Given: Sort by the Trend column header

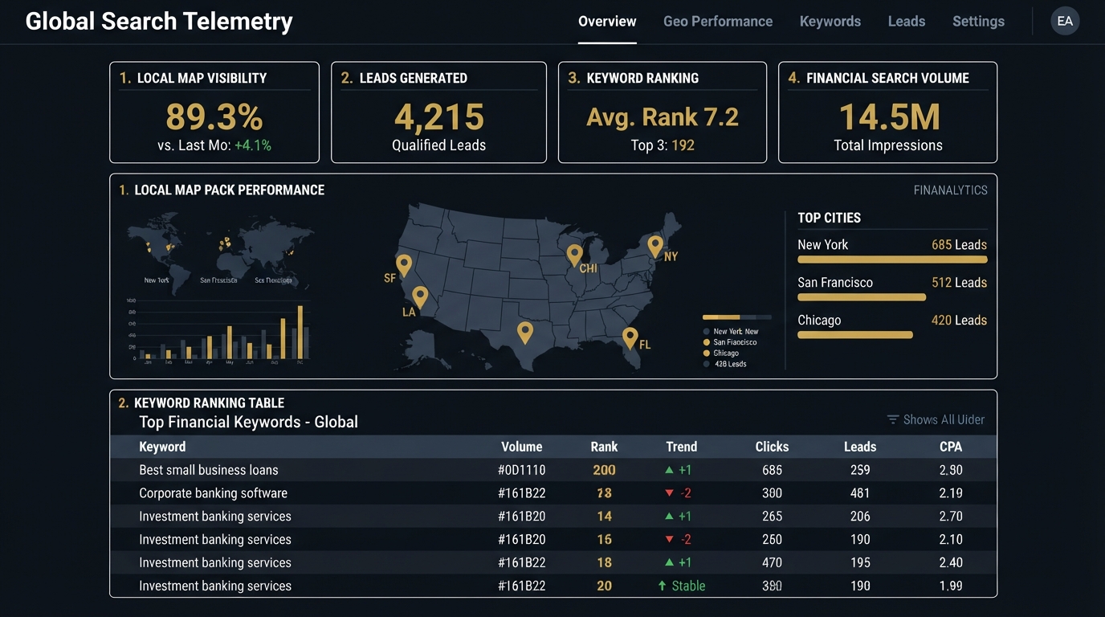Looking at the screenshot, I should click(682, 447).
